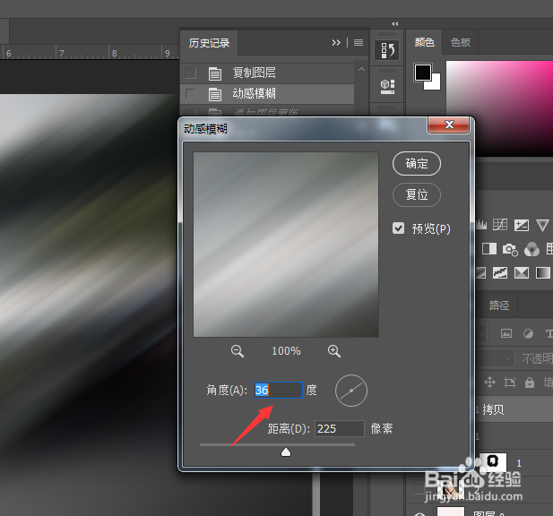
Task: Set history brush source for 动感模糊
Action: click(191, 94)
